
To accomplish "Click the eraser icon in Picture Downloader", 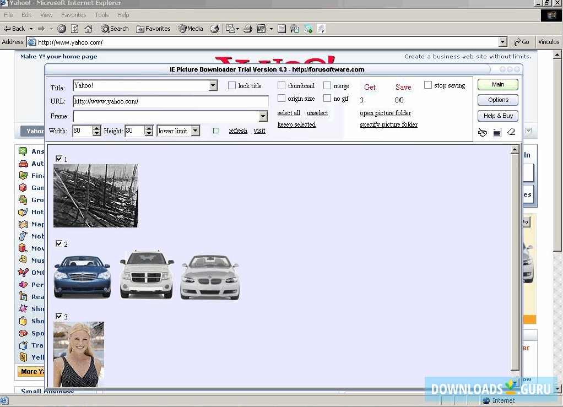I will click(x=511, y=132).
